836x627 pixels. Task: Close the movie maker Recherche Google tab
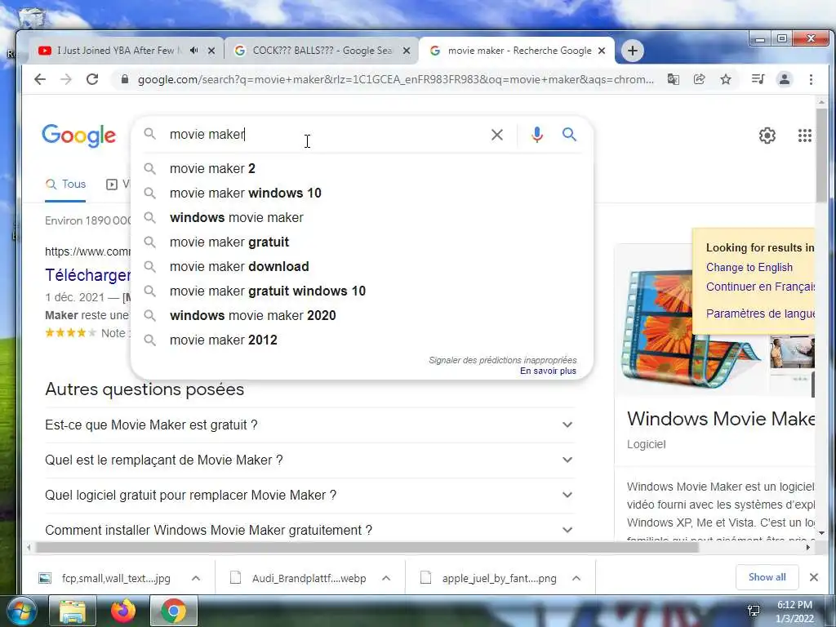(x=602, y=51)
